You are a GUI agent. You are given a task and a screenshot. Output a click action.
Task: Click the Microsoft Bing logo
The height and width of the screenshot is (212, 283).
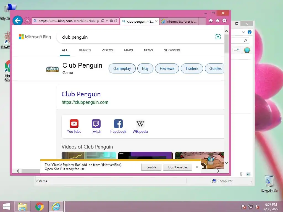(x=35, y=37)
